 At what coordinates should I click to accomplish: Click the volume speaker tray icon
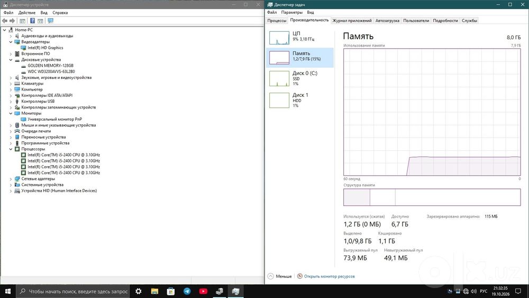click(x=473, y=291)
